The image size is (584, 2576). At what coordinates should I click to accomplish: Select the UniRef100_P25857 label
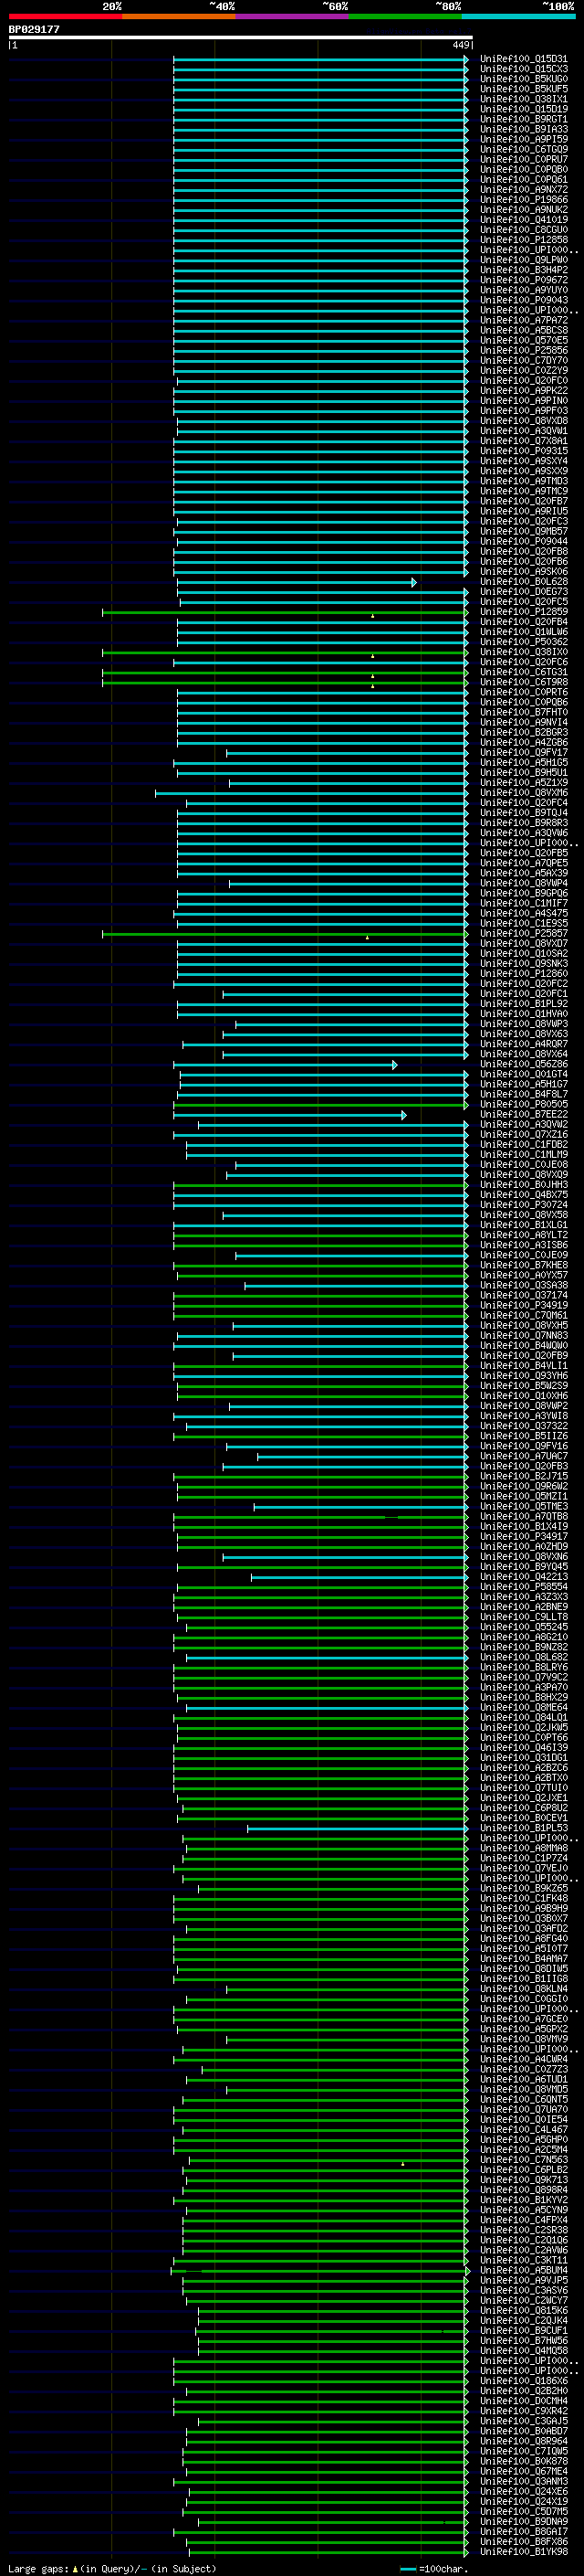coord(524,933)
